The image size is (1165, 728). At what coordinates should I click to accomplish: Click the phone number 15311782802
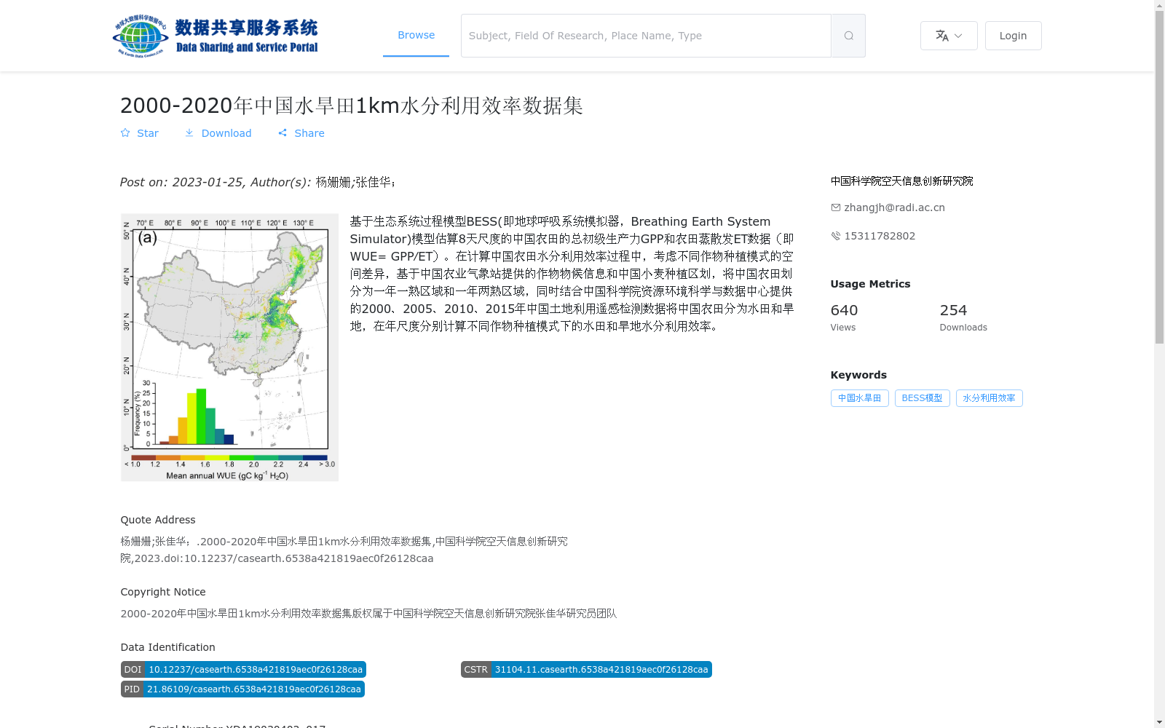click(x=880, y=236)
